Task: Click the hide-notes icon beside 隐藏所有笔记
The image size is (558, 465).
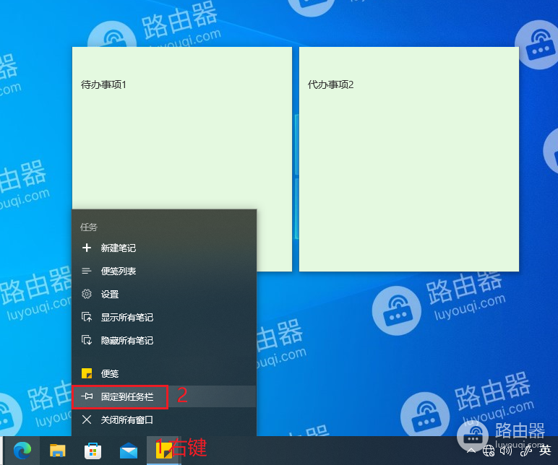Action: click(x=87, y=340)
